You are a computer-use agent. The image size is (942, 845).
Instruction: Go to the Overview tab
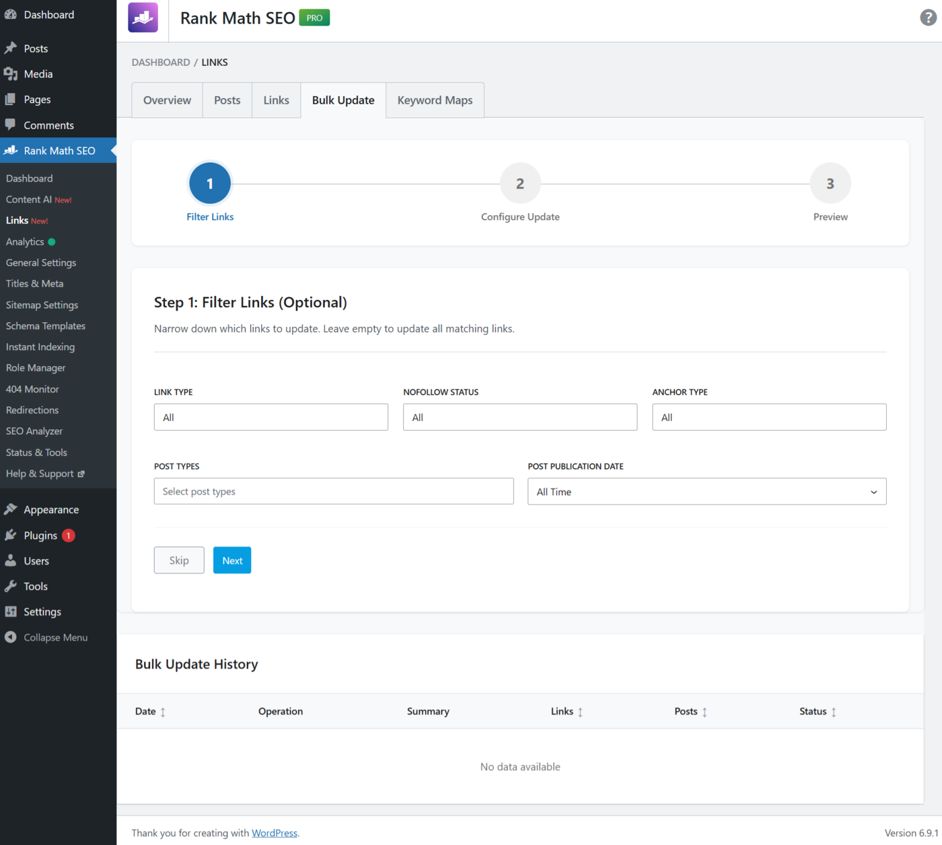[x=166, y=100]
